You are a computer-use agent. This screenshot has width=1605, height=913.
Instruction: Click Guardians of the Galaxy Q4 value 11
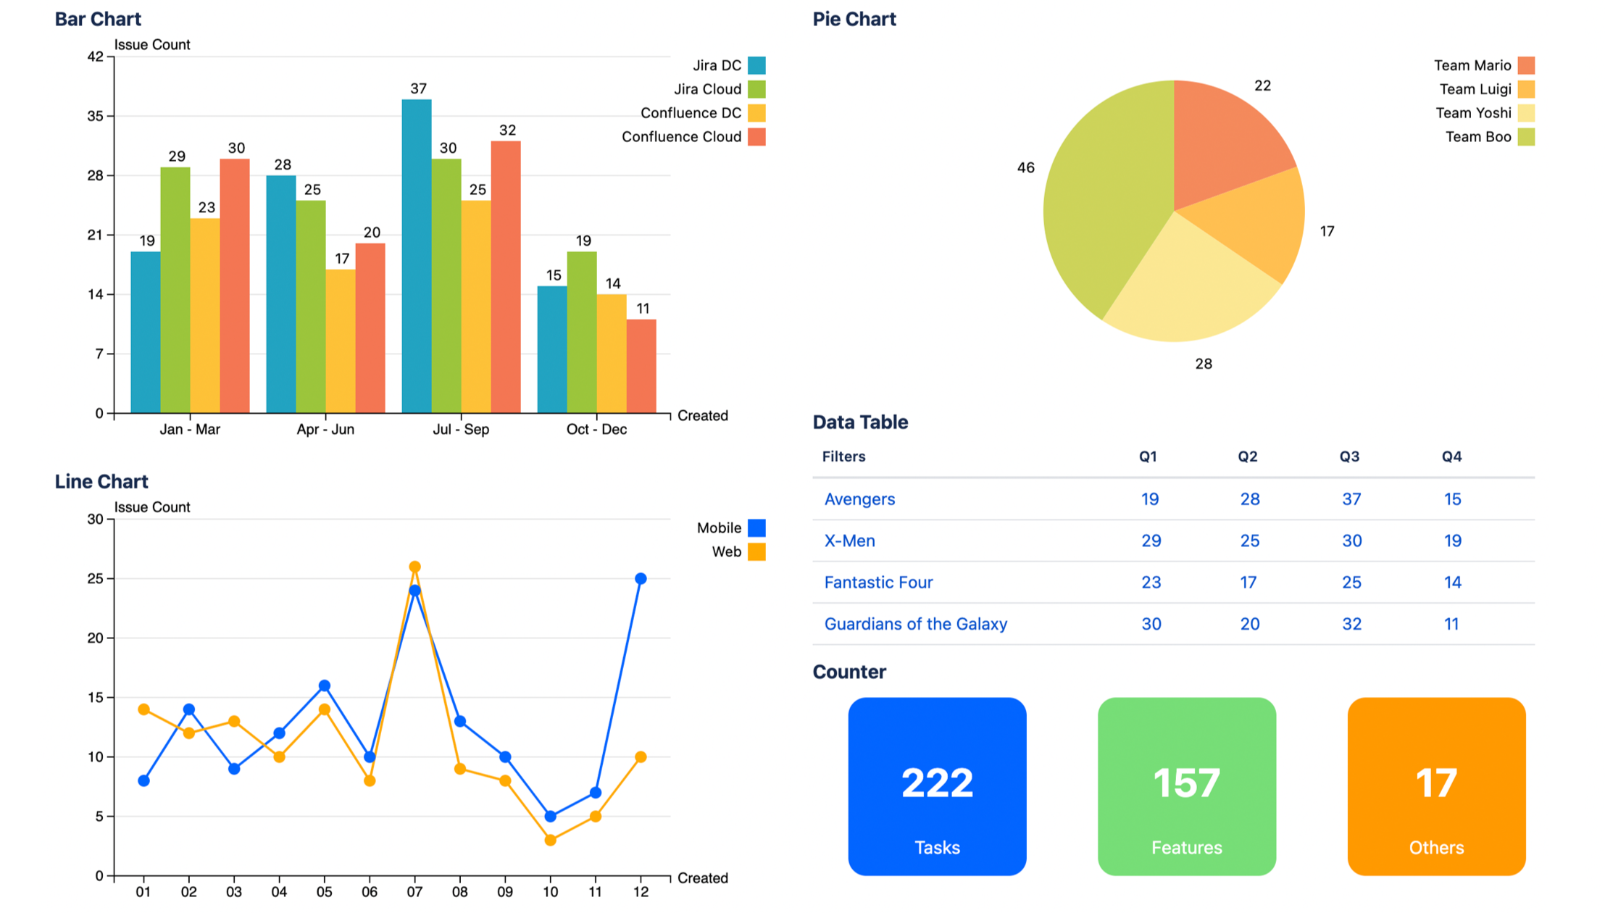(1451, 624)
